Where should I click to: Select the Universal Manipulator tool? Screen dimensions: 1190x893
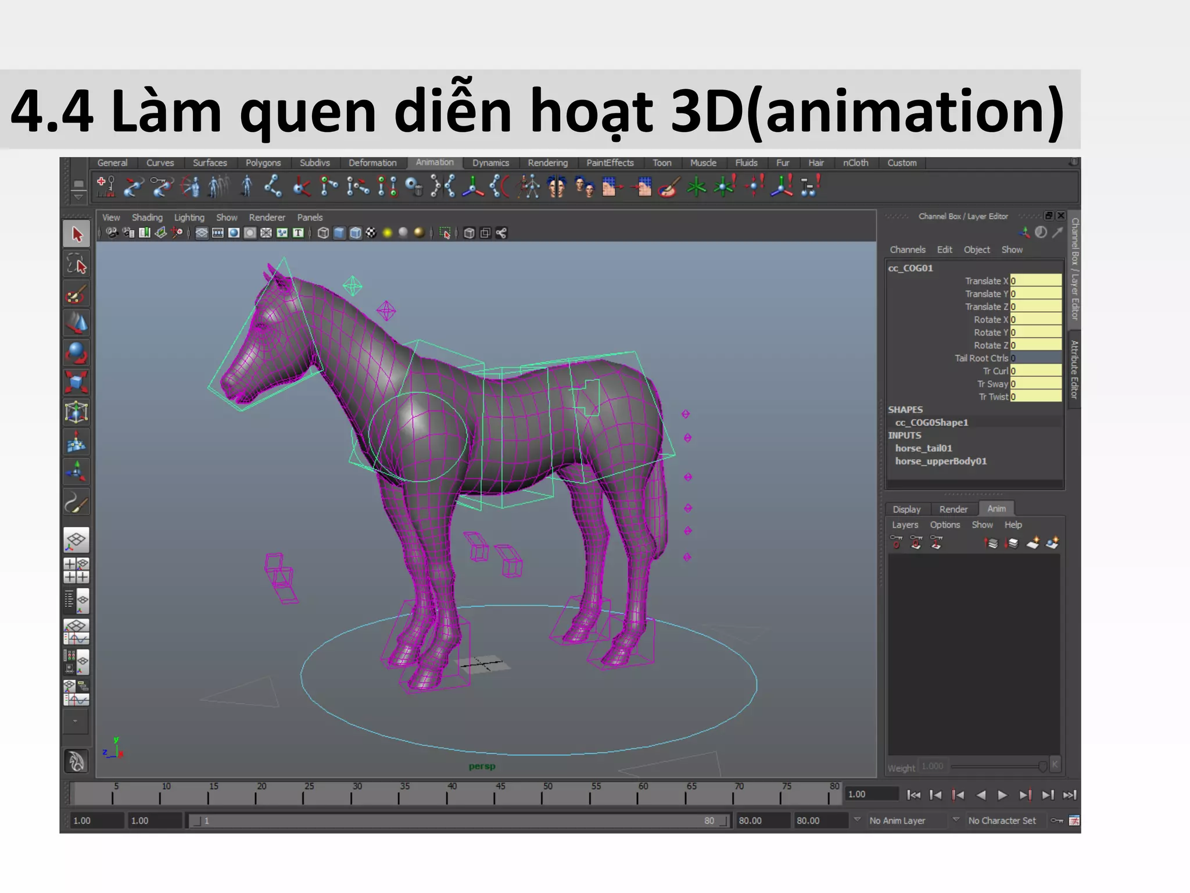coord(76,412)
